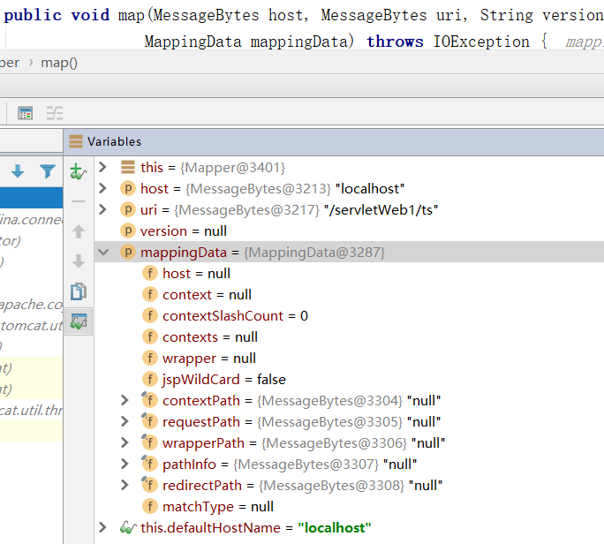The image size is (604, 544).
Task: Click the parameter icon beside host
Action: pos(128,189)
